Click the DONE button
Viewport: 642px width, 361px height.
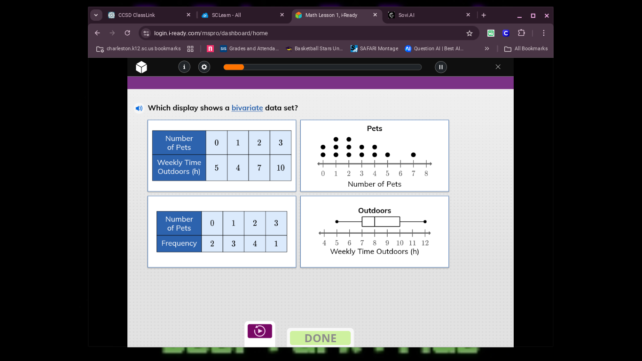[320, 338]
